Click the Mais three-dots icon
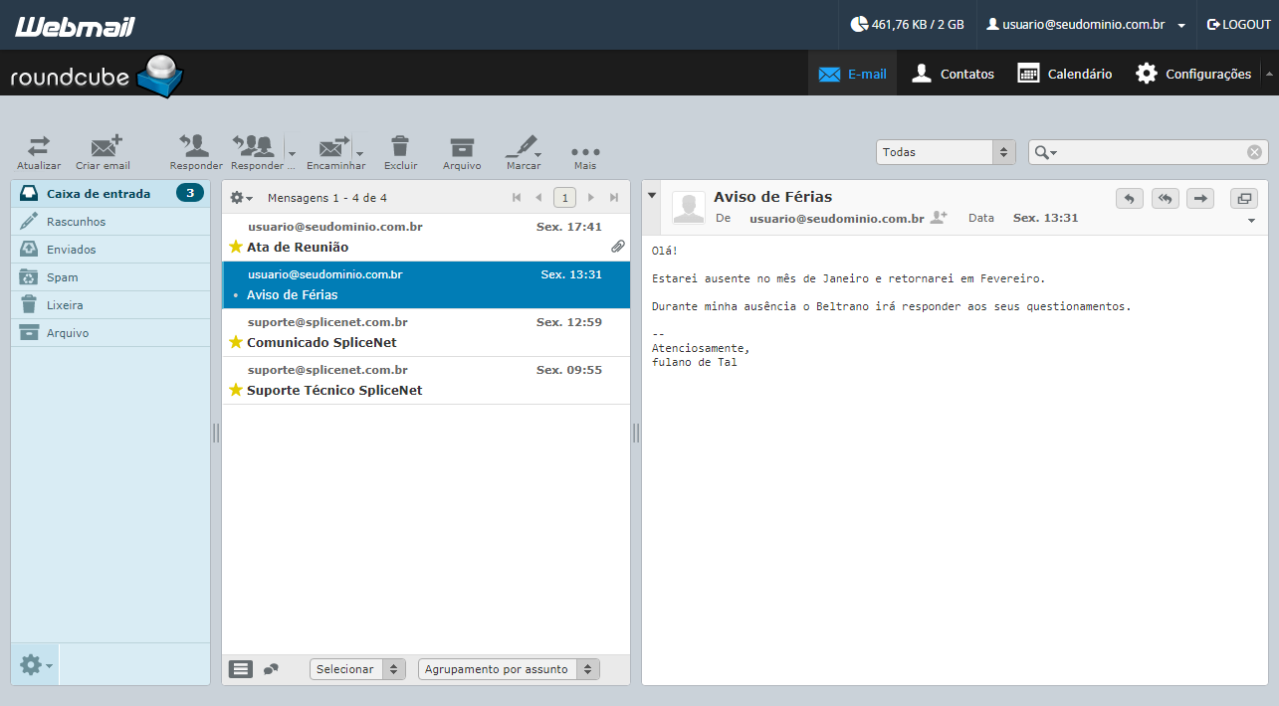1279x706 pixels. (x=585, y=151)
